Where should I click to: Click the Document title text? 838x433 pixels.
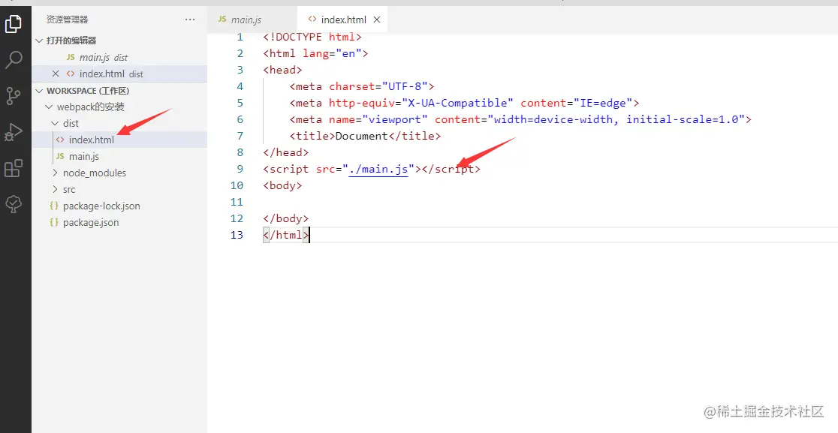pyautogui.click(x=362, y=136)
